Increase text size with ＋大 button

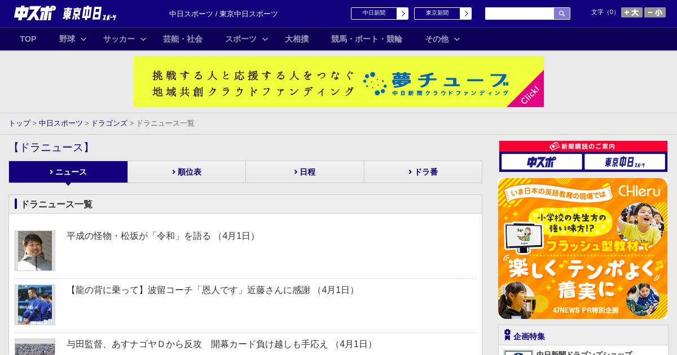pyautogui.click(x=632, y=12)
